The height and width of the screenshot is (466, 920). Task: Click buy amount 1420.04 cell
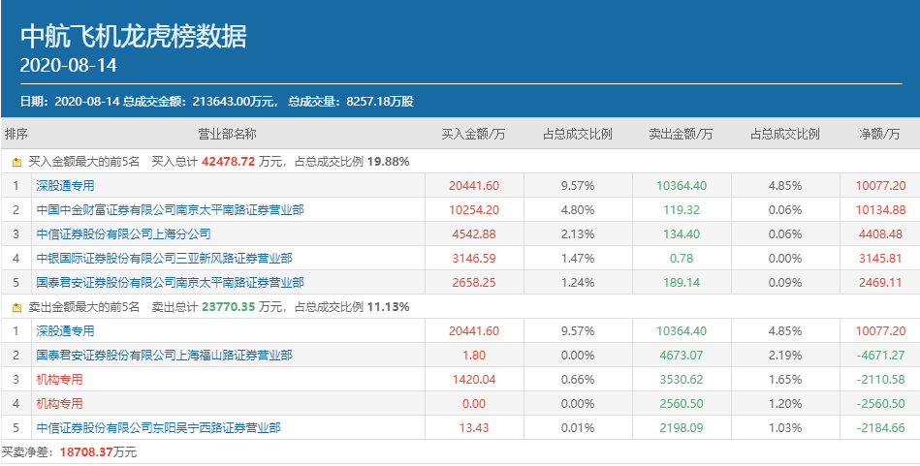click(x=474, y=380)
